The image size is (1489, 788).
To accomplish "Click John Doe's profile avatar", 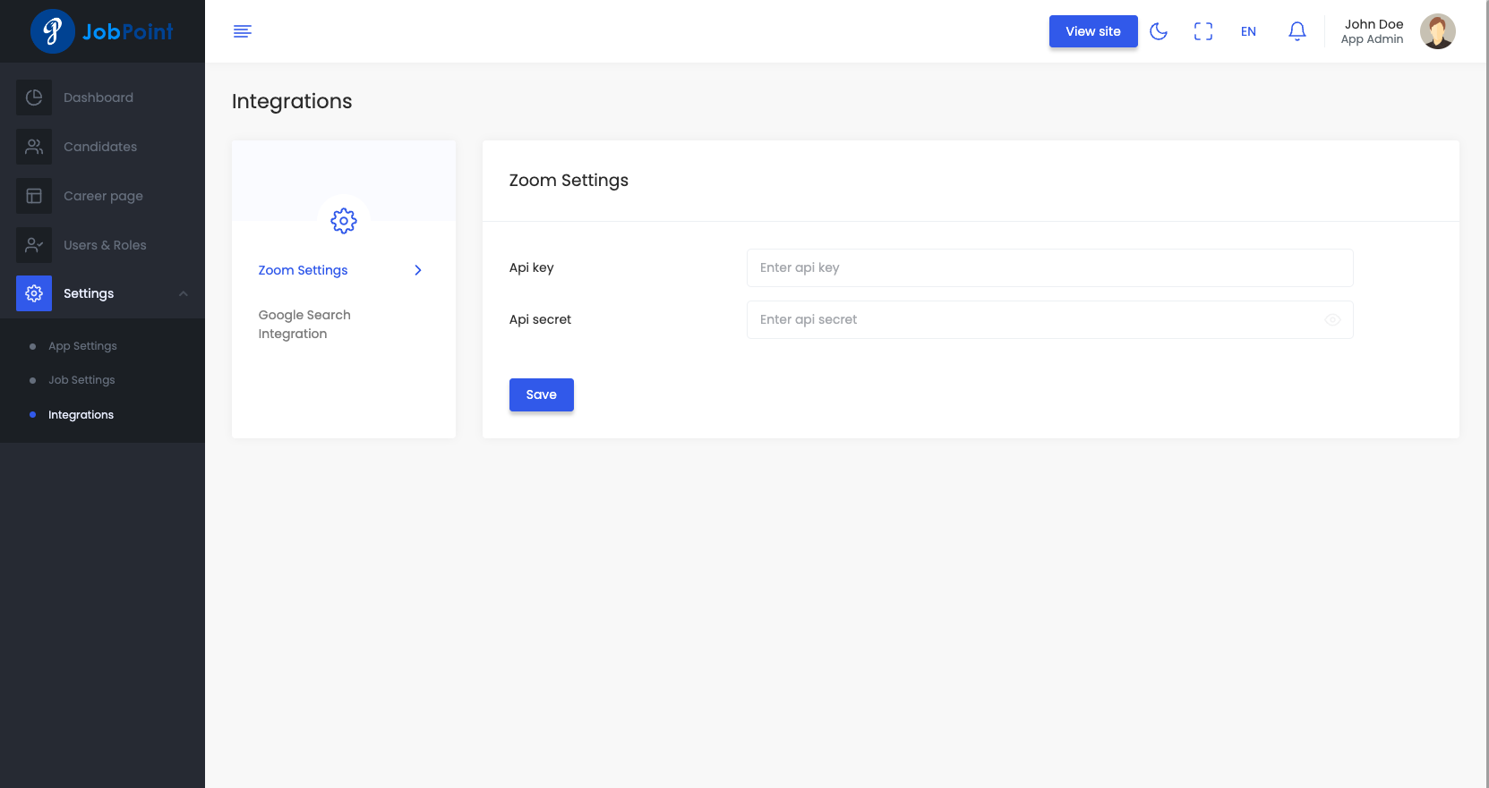I will click(x=1437, y=31).
